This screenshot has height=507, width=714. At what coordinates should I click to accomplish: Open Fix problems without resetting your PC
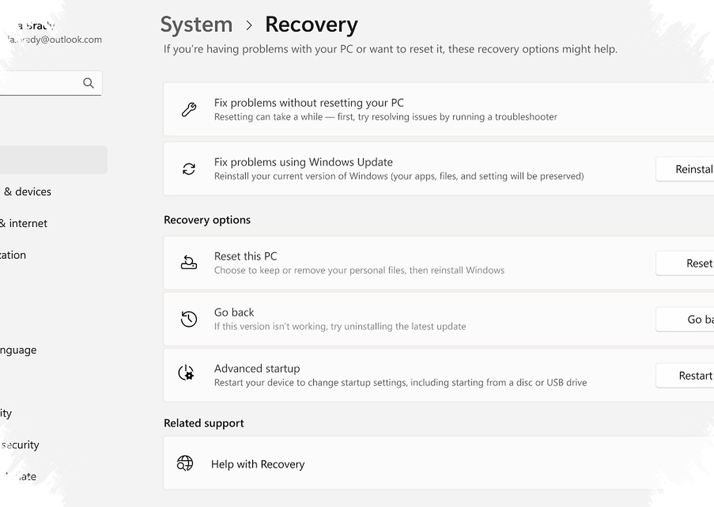coord(438,109)
